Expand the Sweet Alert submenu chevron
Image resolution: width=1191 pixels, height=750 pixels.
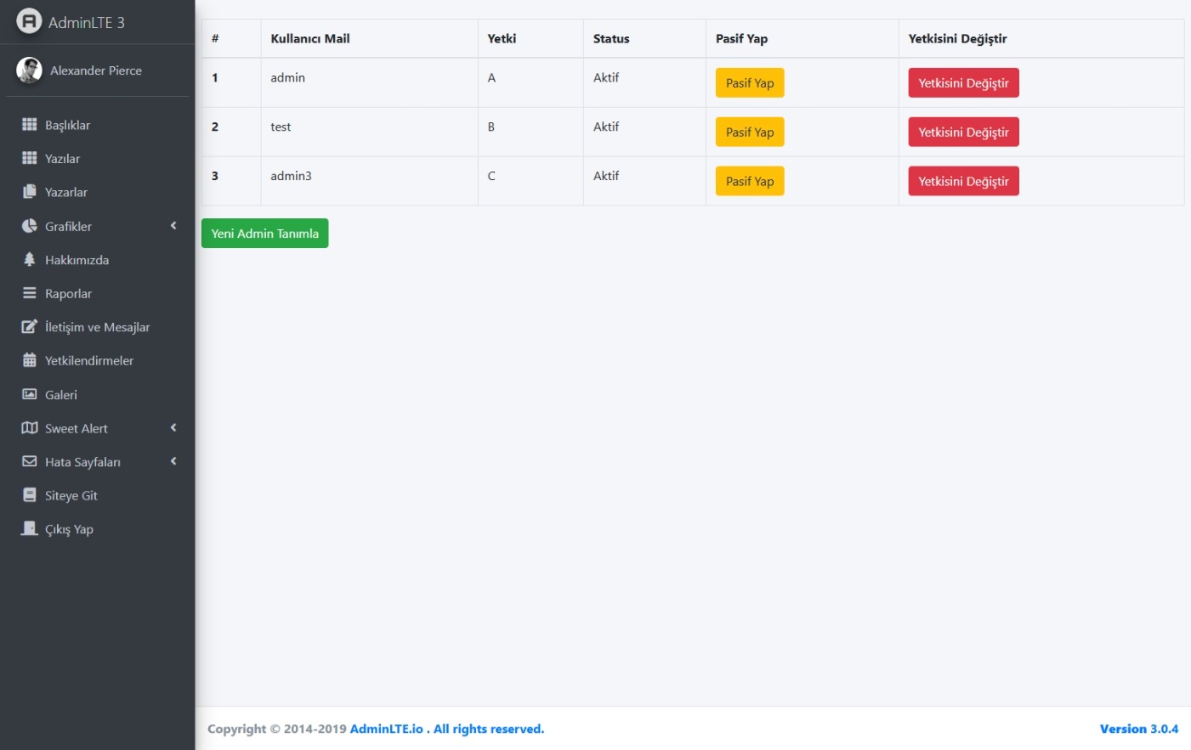[x=173, y=428]
